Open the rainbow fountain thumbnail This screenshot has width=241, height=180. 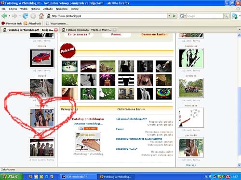(x=164, y=94)
